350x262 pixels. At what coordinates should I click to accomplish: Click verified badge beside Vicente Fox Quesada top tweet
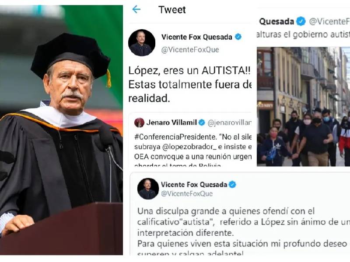(x=238, y=37)
